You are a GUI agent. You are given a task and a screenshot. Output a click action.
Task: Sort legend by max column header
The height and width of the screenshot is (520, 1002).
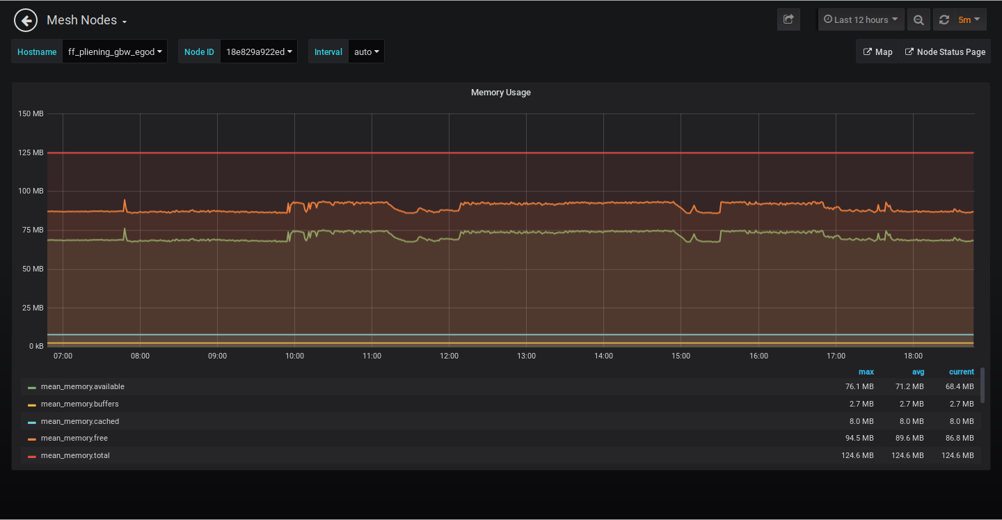pos(866,372)
